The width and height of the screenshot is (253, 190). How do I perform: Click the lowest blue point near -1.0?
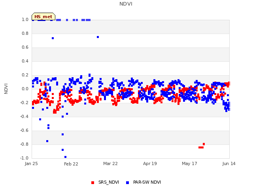(x=65, y=157)
